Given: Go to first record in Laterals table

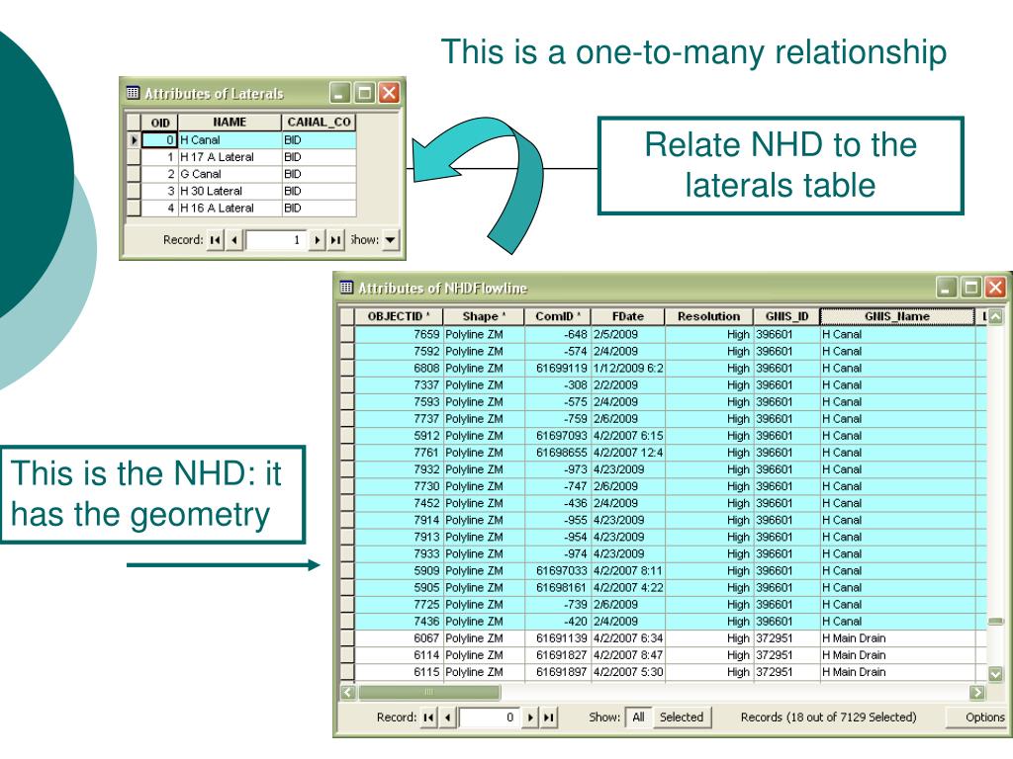Looking at the screenshot, I should (x=215, y=240).
